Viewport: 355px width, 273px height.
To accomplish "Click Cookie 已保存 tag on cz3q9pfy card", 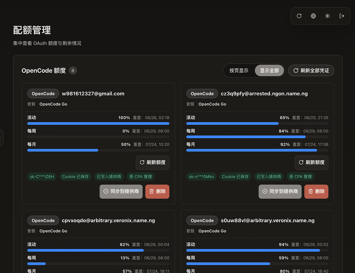I will click(235, 177).
